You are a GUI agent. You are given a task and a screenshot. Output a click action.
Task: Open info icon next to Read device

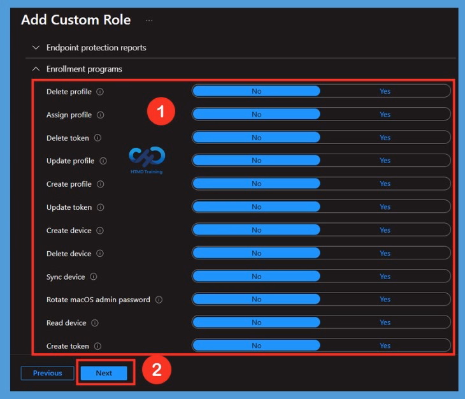(95, 323)
